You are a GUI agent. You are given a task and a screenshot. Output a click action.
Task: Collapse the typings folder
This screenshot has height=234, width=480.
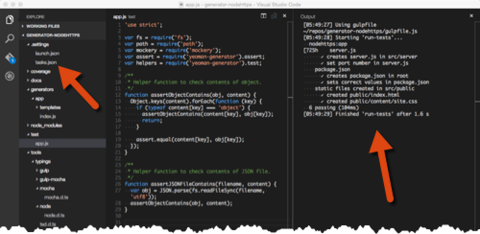[x=41, y=162]
